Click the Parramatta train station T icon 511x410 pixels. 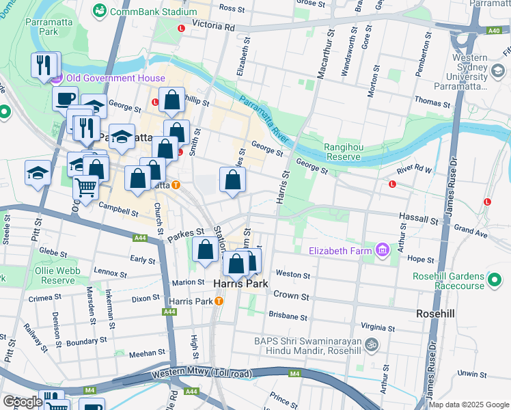176,185
